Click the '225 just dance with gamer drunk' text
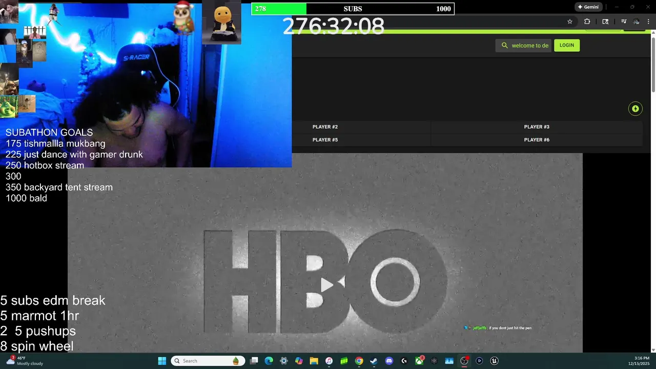 click(74, 154)
